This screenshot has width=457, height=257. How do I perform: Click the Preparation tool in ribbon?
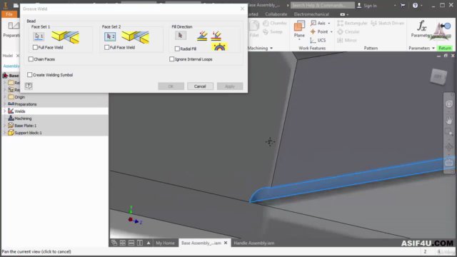click(x=11, y=29)
